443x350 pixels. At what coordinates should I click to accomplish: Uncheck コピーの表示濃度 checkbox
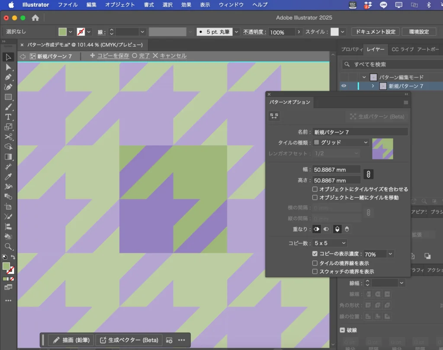[x=315, y=254]
